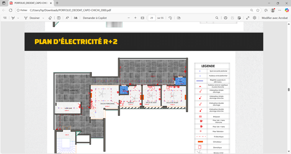This screenshot has width=291, height=154.
Task: Enter full screen mode
Action: point(248,18)
